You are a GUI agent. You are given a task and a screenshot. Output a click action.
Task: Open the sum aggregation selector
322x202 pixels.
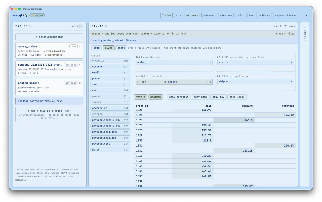coord(154,82)
